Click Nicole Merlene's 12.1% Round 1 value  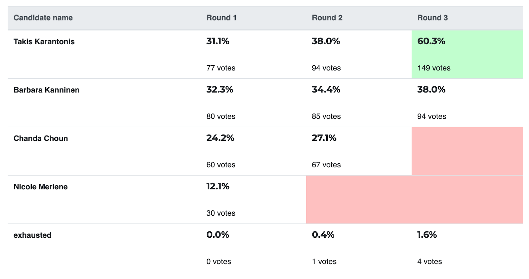(x=218, y=186)
